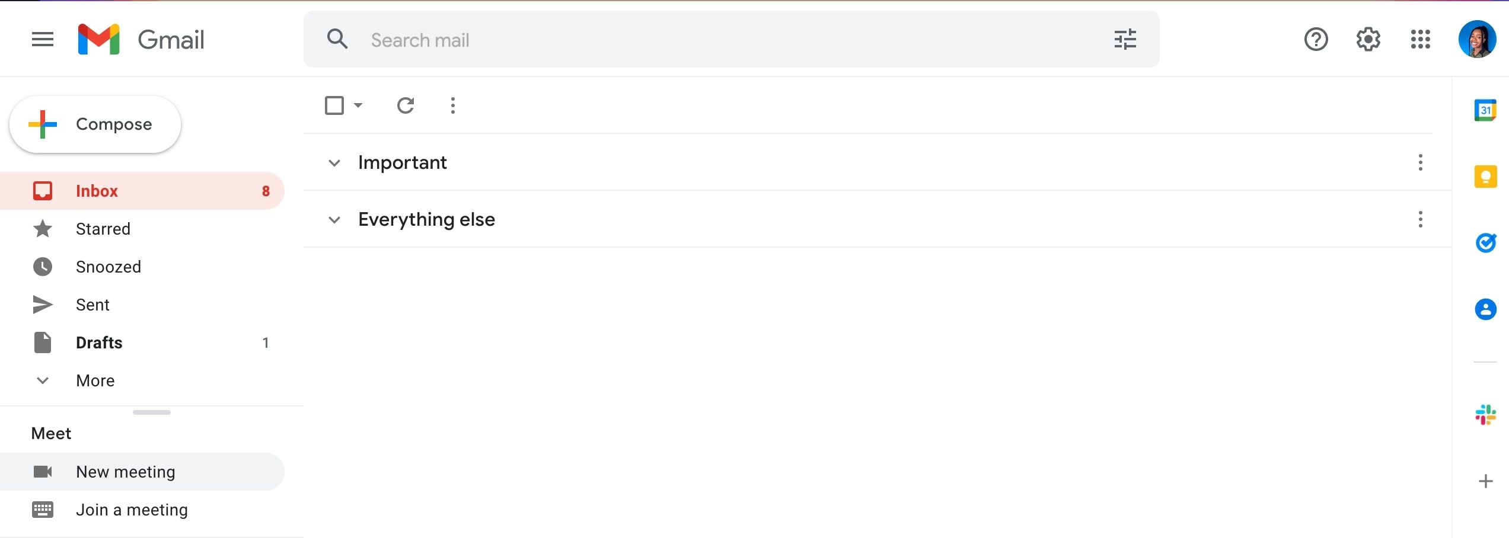
Task: Toggle the select-all conversations checkbox
Action: [334, 105]
